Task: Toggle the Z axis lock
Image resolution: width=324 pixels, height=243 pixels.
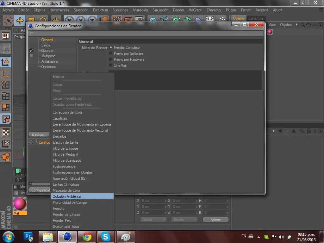Action: (92, 20)
